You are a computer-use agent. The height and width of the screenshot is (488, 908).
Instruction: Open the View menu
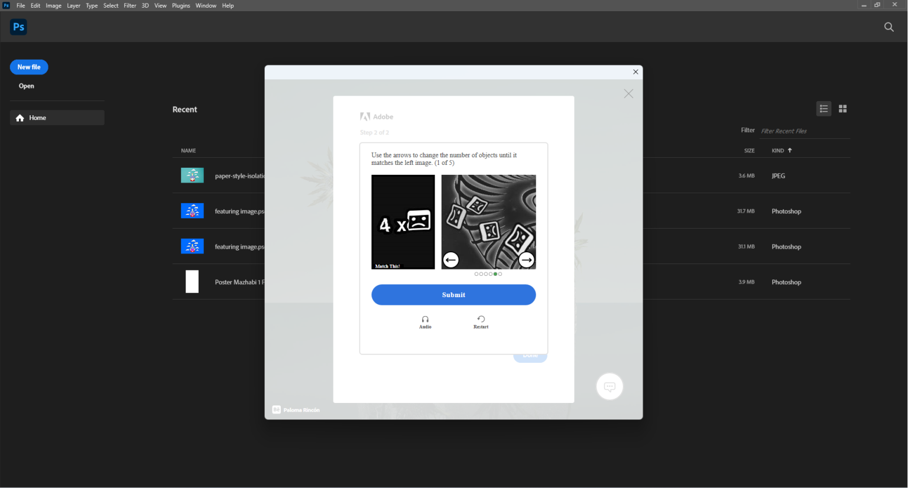(160, 5)
